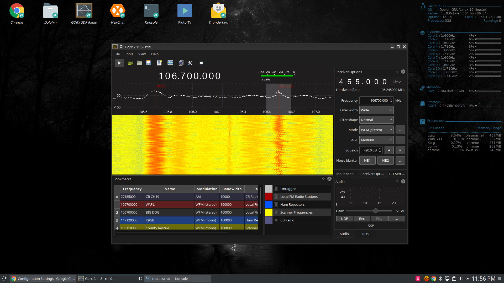The image size is (504, 283).
Task: Open the Tools menu
Action: pos(129,54)
